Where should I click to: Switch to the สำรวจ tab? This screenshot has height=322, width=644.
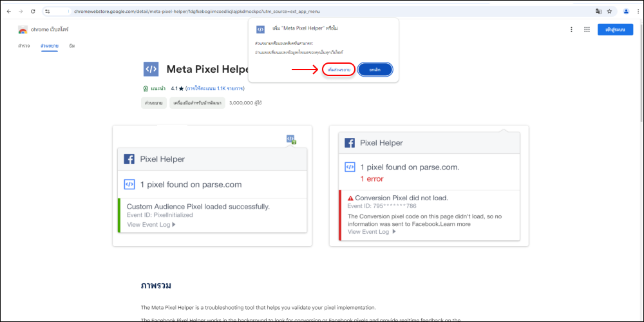coord(24,46)
